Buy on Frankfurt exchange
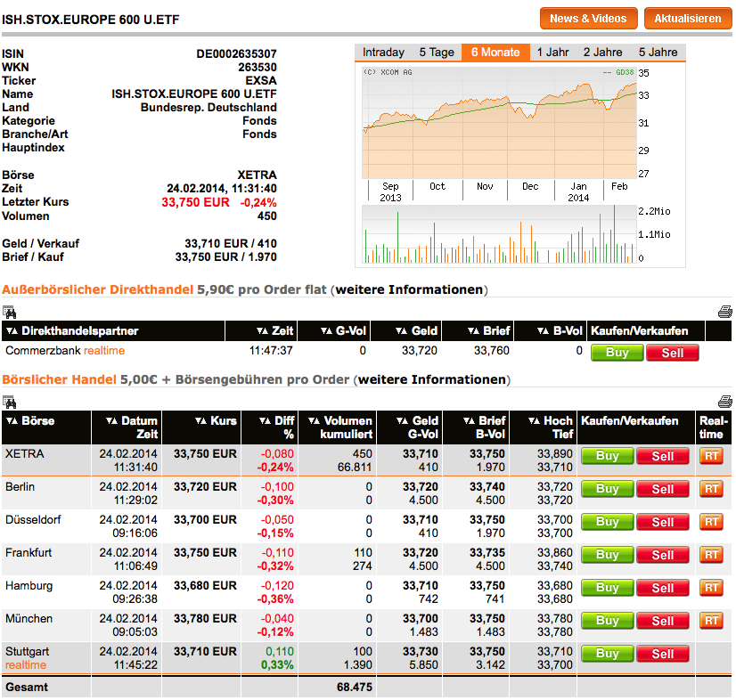 (608, 555)
